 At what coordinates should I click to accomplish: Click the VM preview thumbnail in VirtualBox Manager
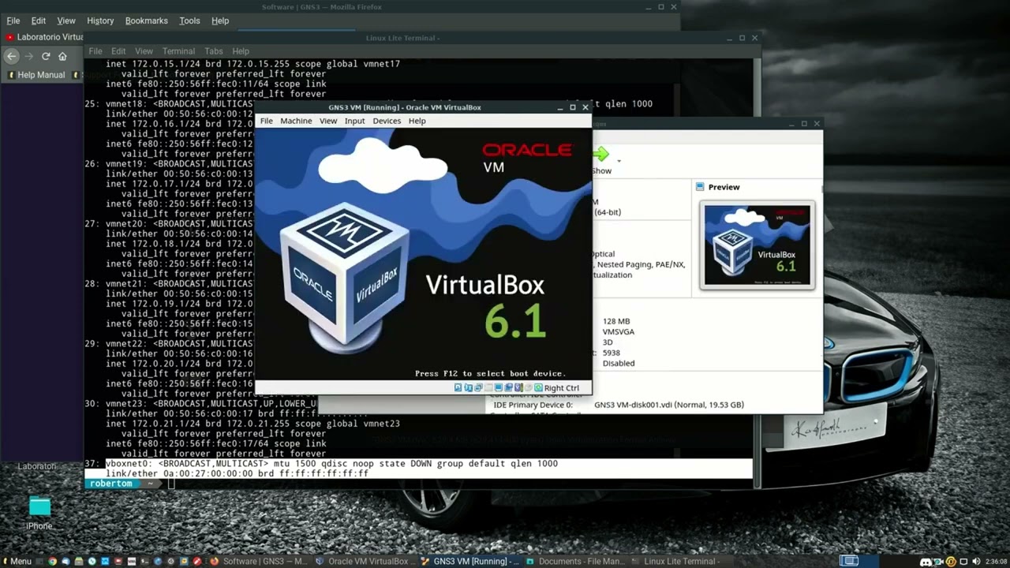click(757, 245)
